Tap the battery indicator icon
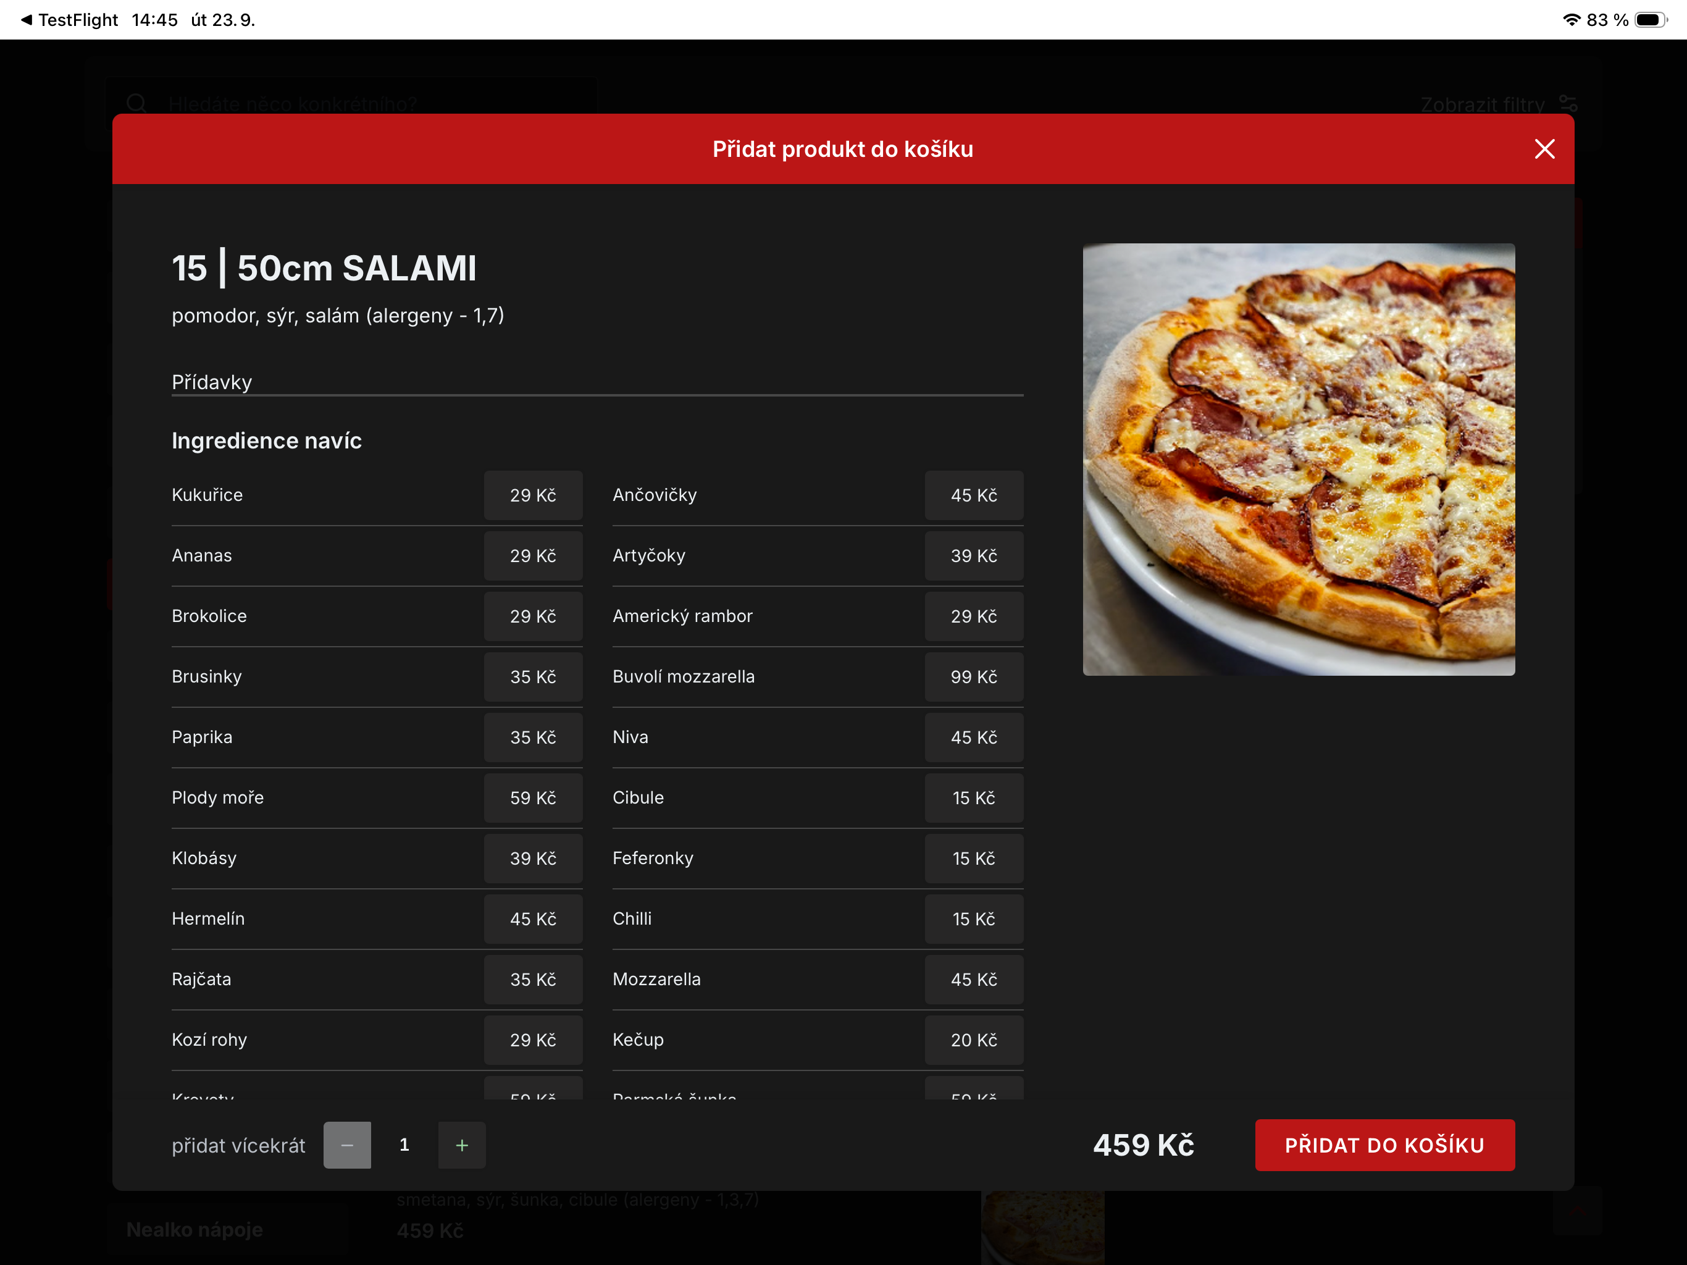 (x=1651, y=20)
